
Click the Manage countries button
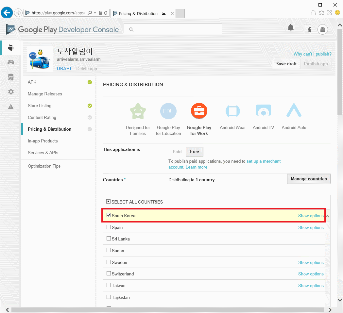pyautogui.click(x=308, y=179)
